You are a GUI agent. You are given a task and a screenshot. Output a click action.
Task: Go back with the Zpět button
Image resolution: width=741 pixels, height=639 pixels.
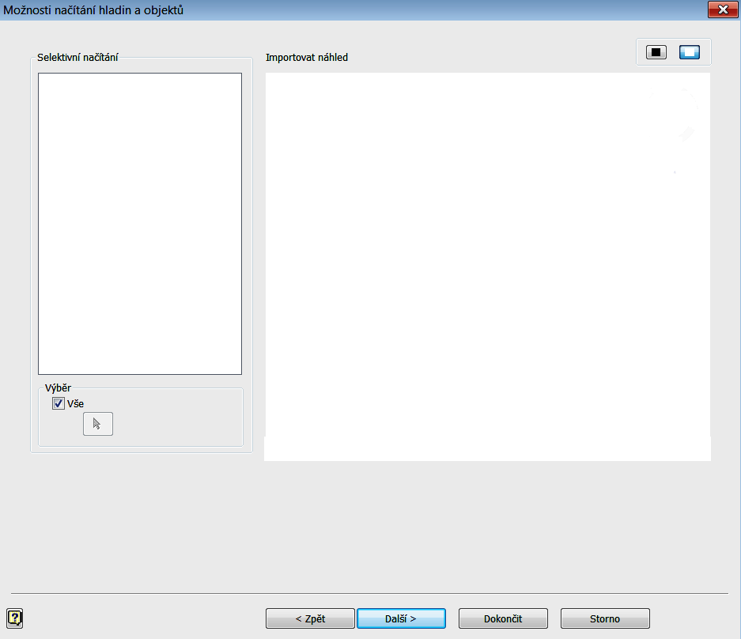pyautogui.click(x=310, y=618)
